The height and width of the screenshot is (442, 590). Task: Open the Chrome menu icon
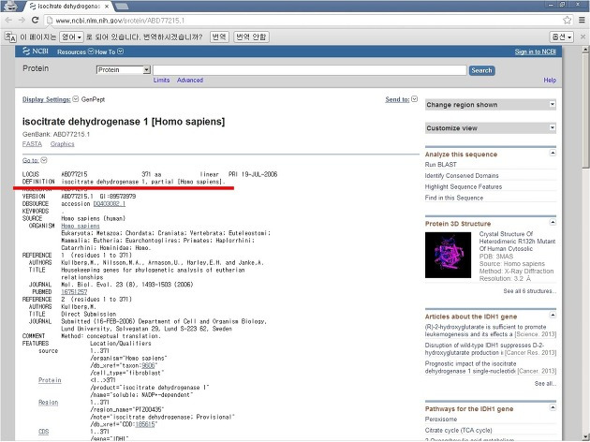point(582,20)
